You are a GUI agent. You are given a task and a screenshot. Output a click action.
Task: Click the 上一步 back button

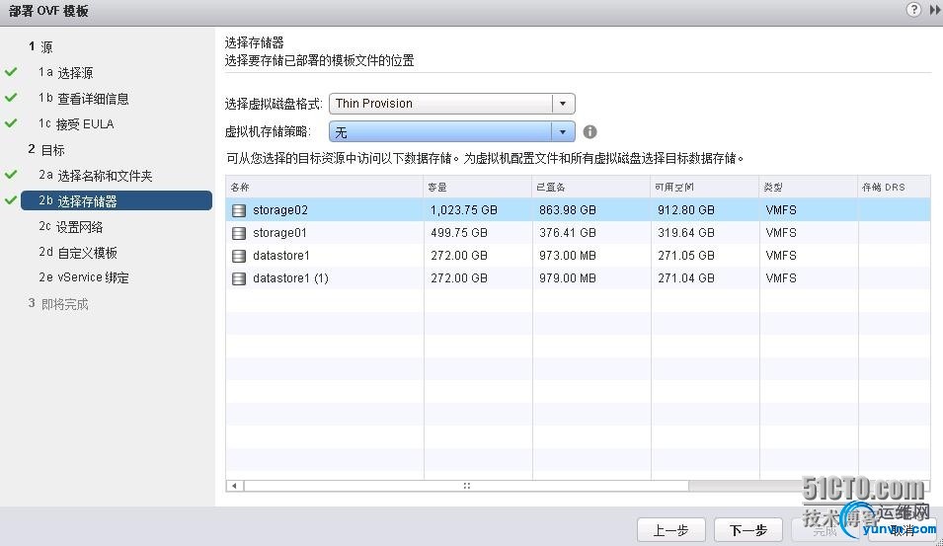[671, 530]
